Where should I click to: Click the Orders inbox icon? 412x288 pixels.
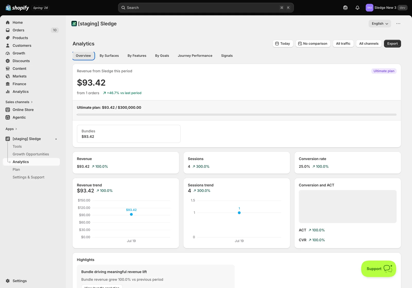[8, 30]
